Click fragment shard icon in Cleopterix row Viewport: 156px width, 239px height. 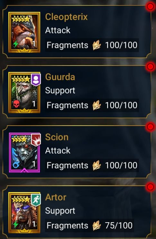[96, 45]
